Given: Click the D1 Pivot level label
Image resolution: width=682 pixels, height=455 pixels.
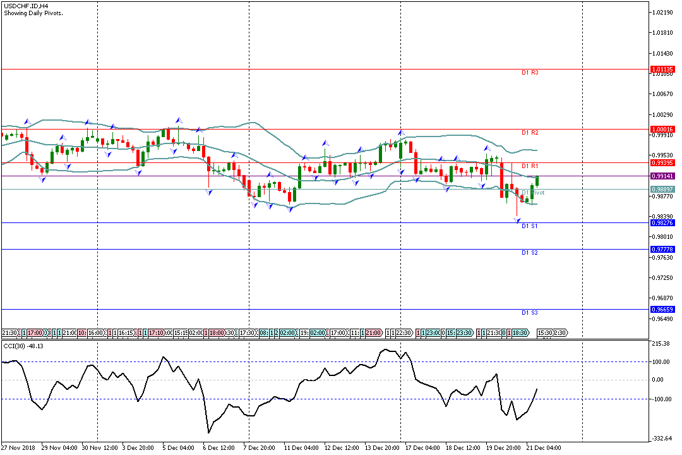Looking at the screenshot, I should tap(532, 193).
